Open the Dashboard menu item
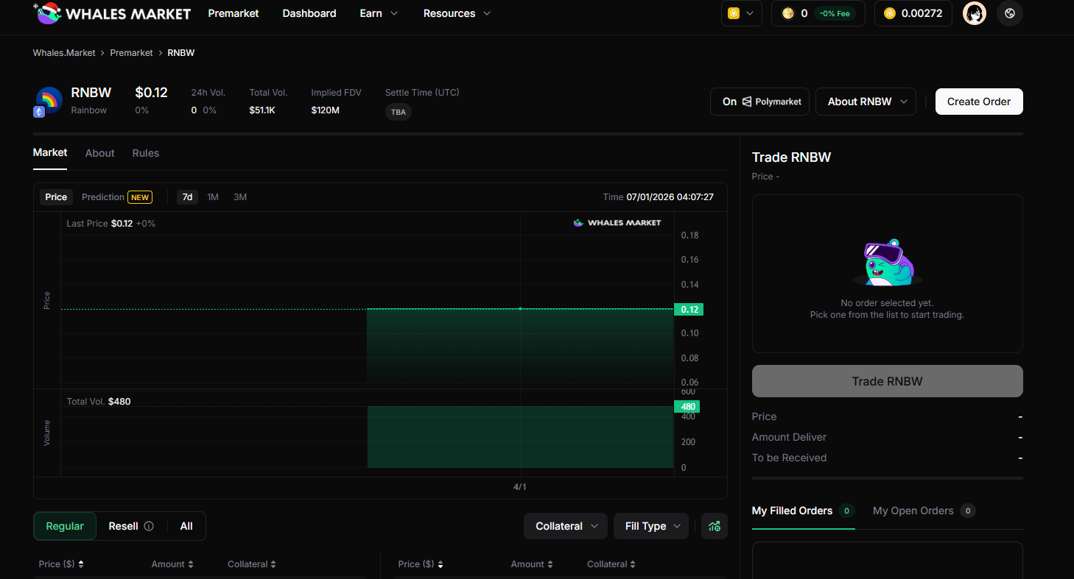Screen dimensions: 1074x579 [x=309, y=13]
